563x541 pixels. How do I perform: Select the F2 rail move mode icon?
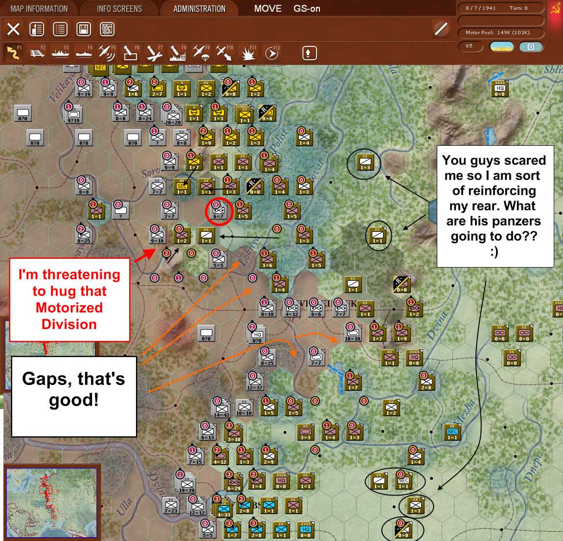pyautogui.click(x=37, y=53)
